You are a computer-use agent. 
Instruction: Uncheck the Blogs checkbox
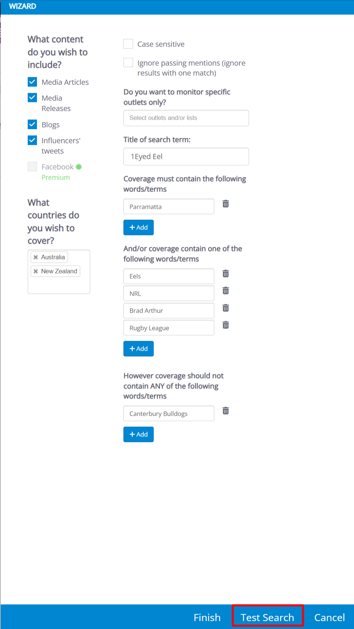[x=33, y=124]
